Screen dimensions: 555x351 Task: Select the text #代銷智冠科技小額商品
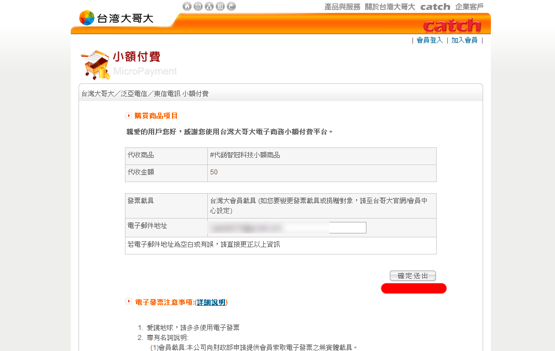tap(245, 155)
